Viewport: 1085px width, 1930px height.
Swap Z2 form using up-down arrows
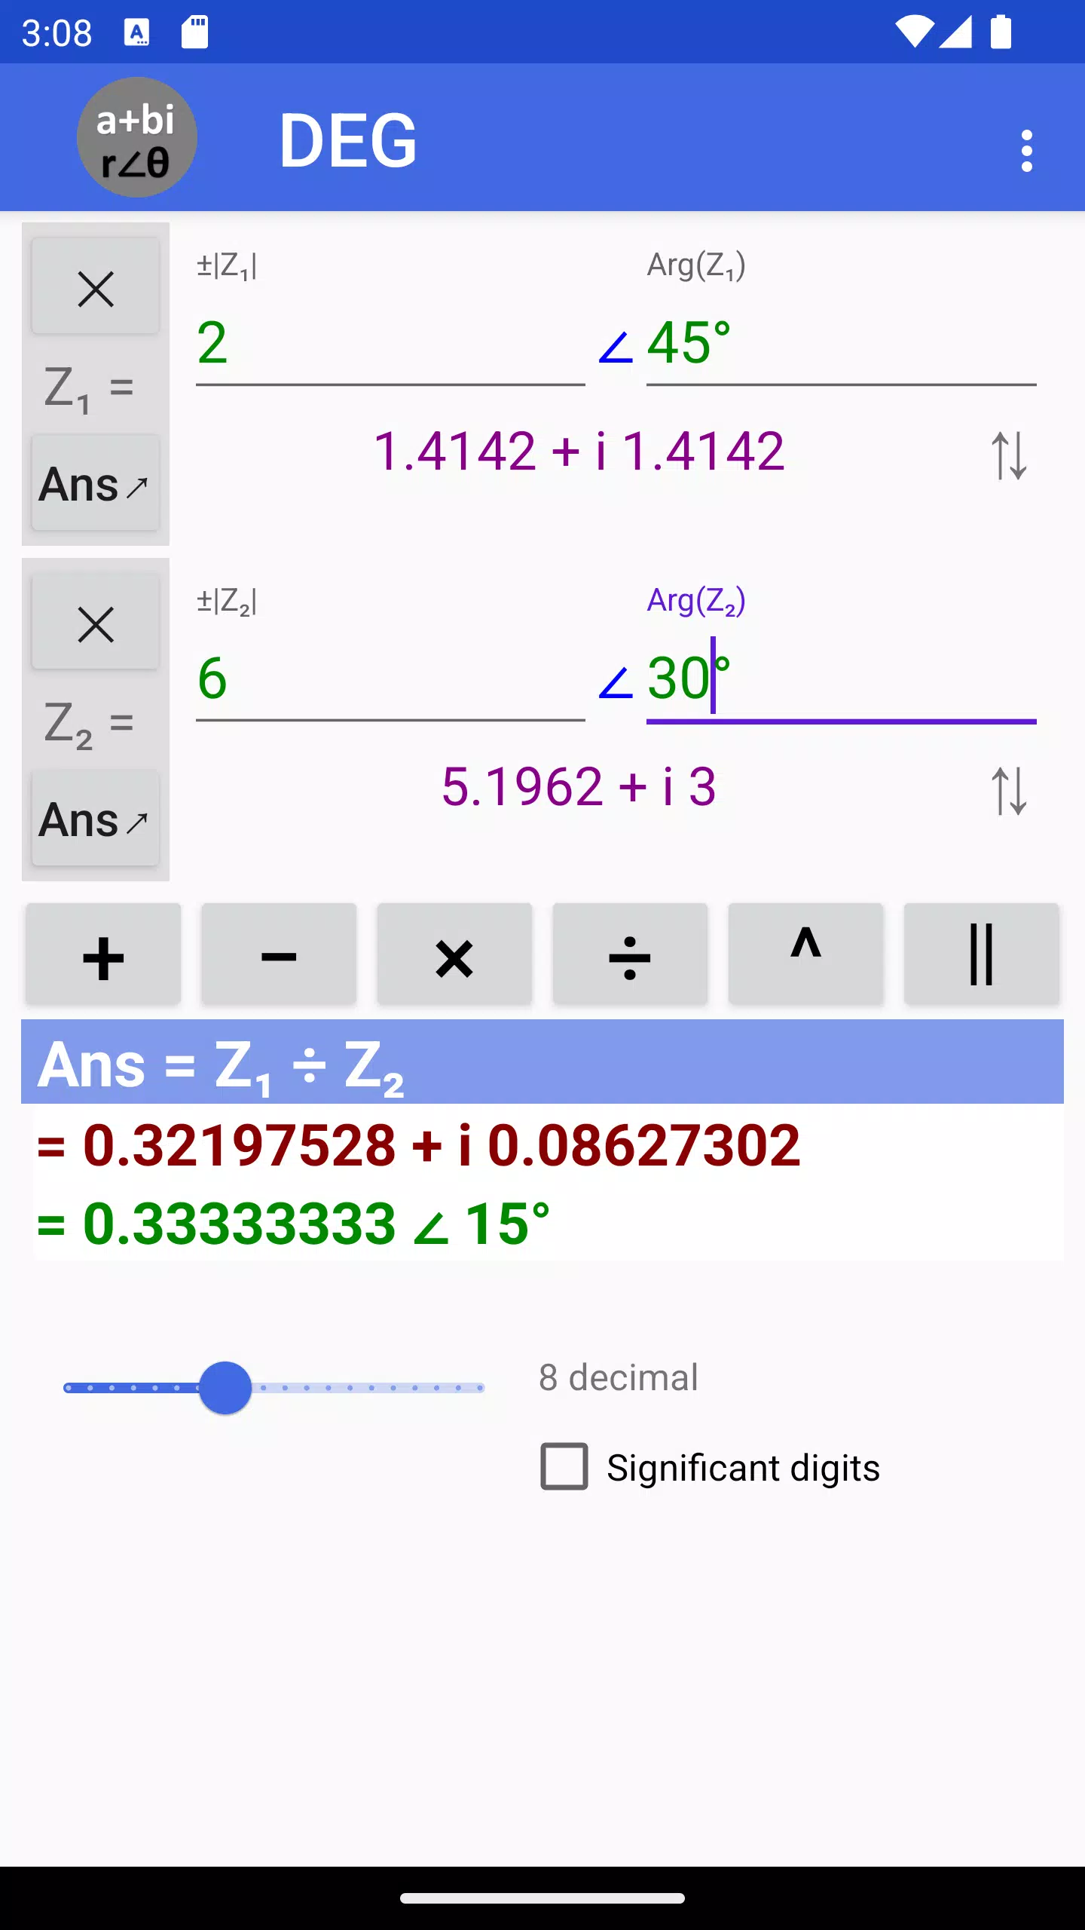1009,791
